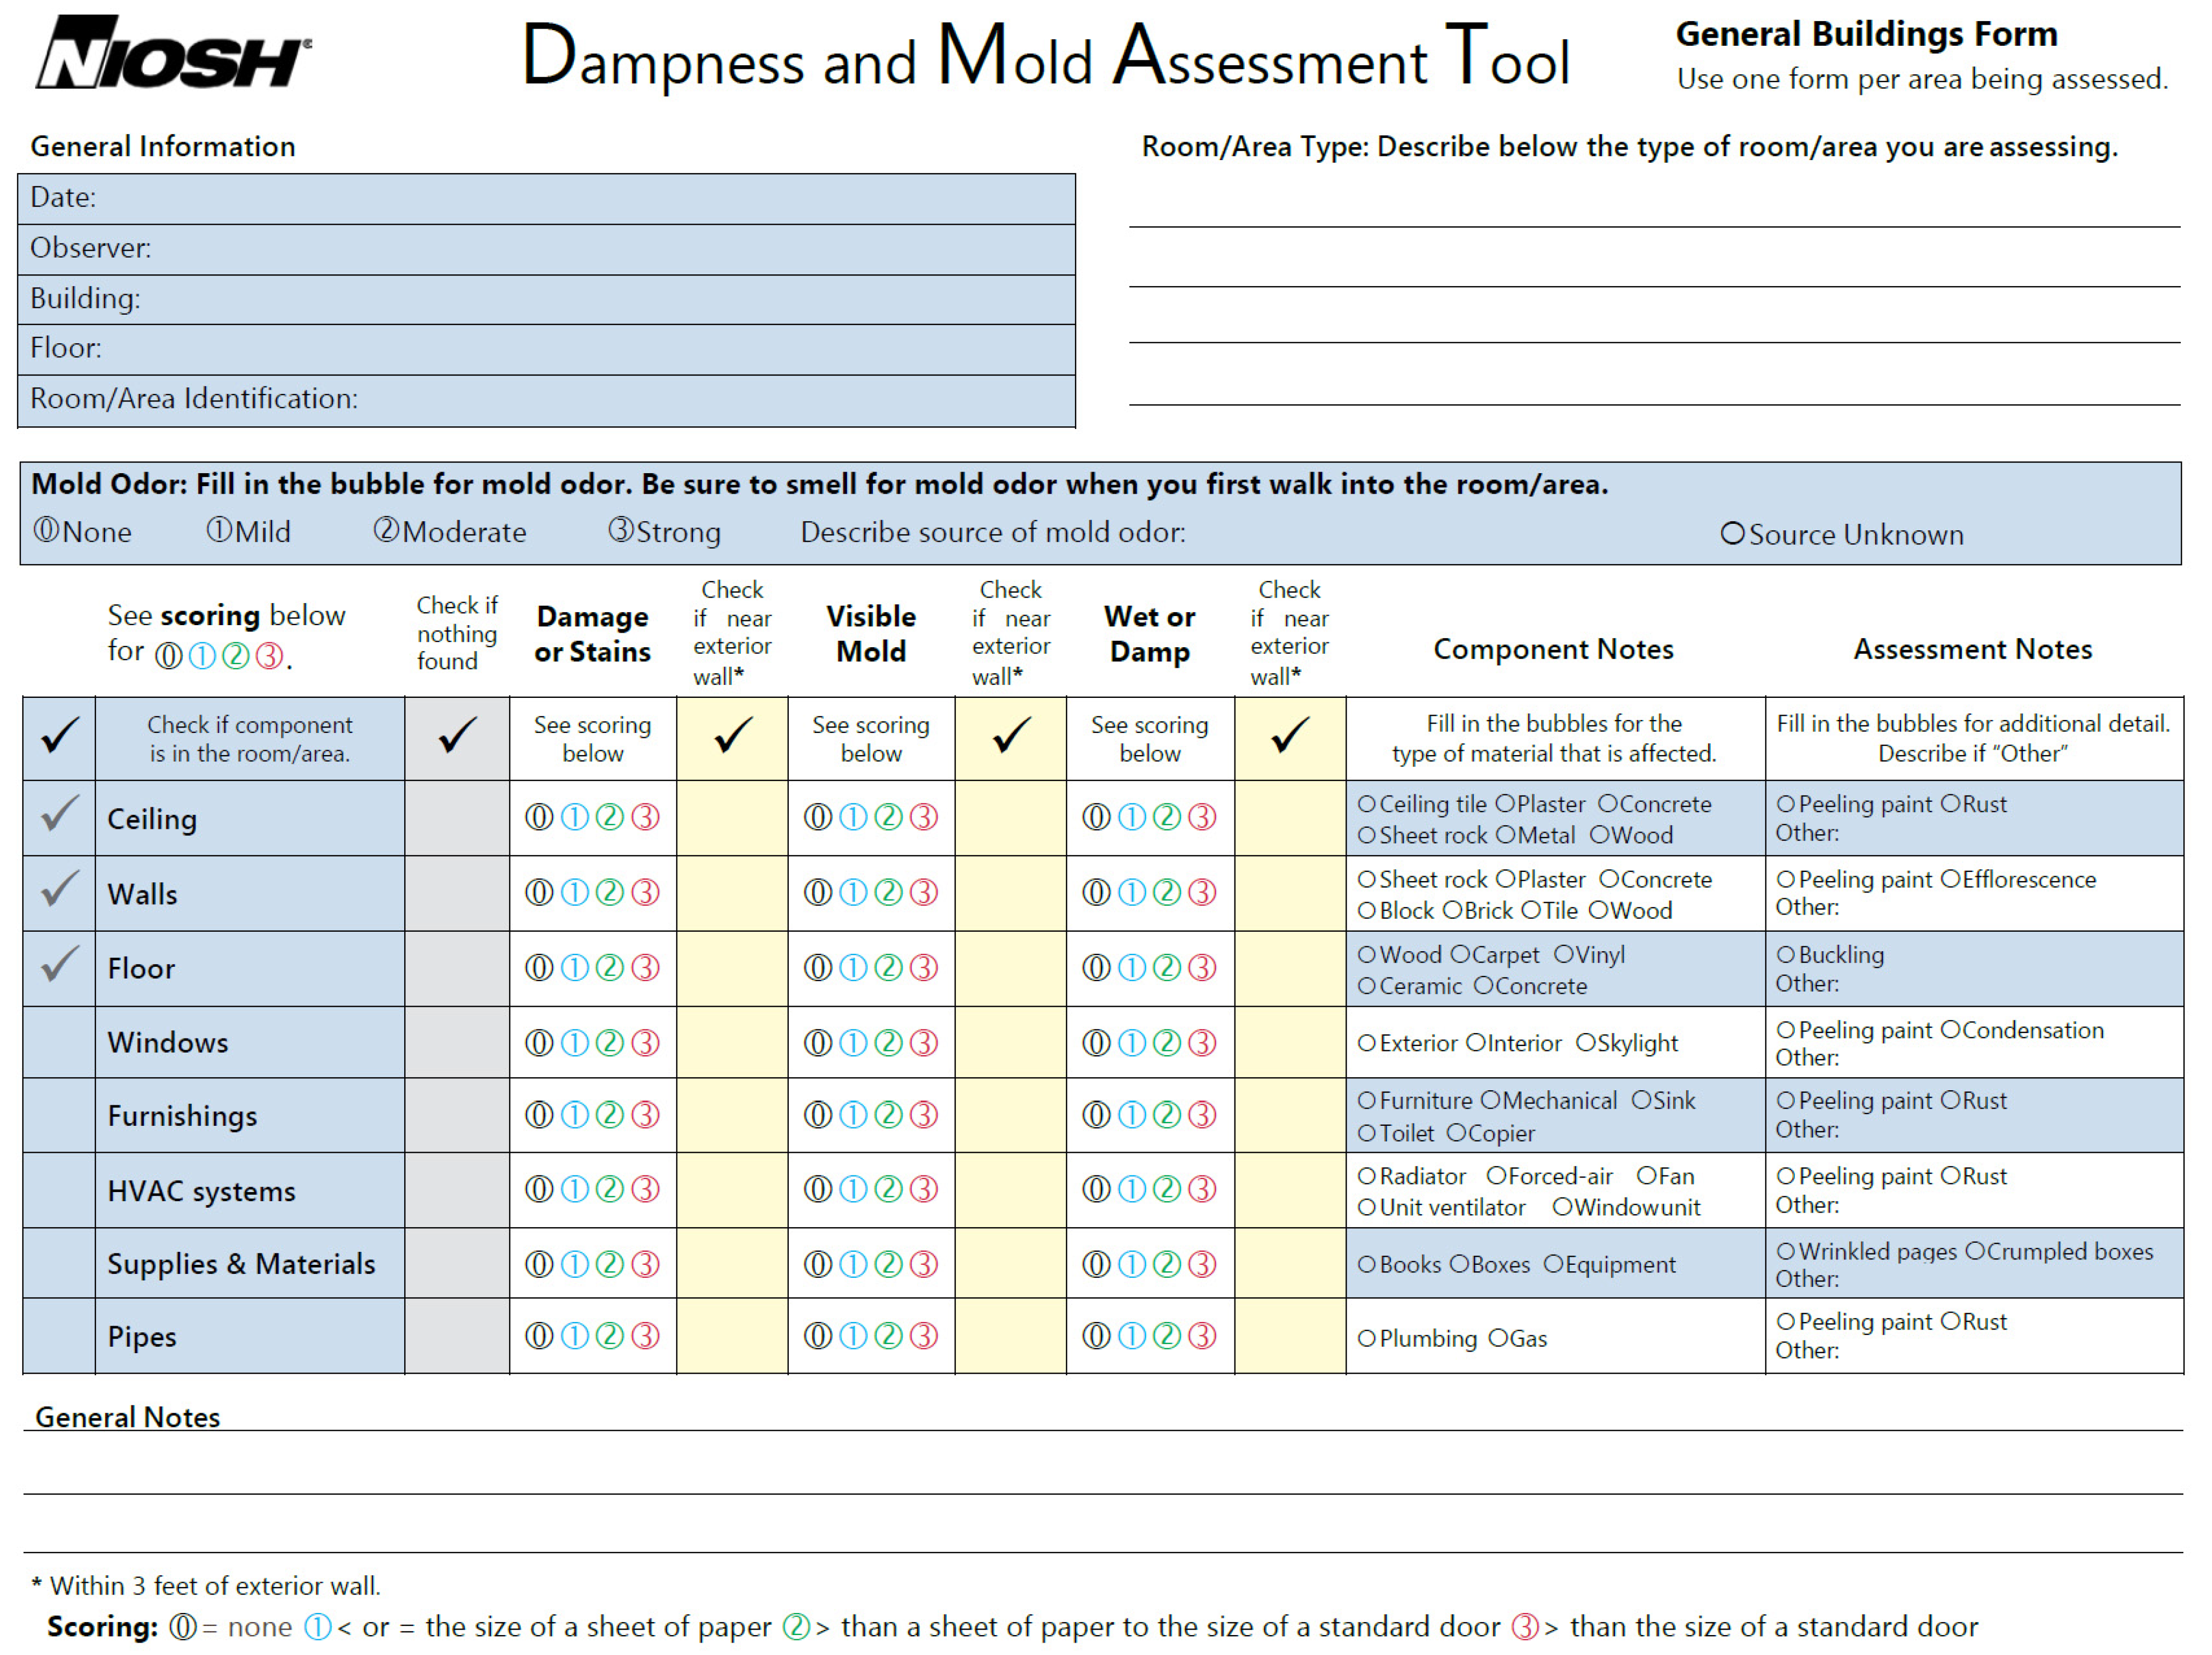This screenshot has width=2212, height=1655.
Task: Toggle the Ceiling component checkmark
Action: 59,817
